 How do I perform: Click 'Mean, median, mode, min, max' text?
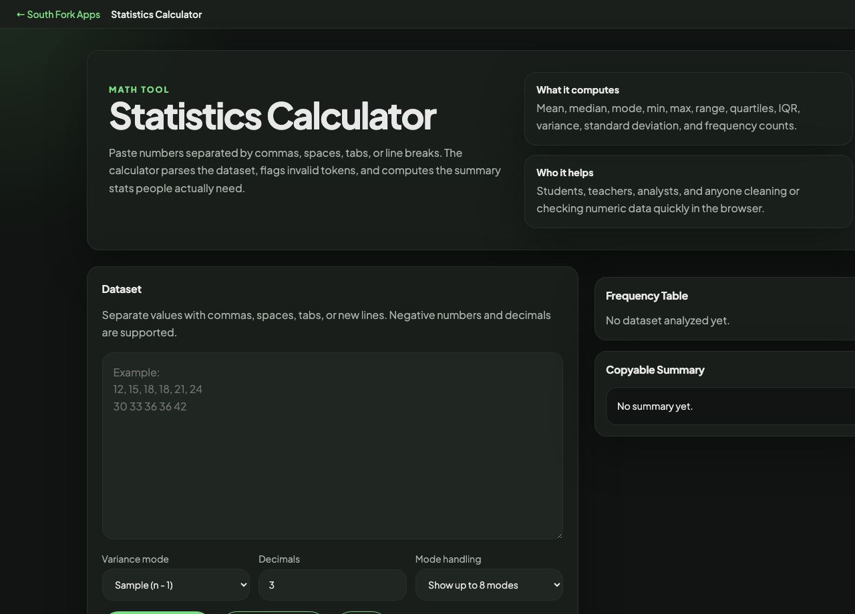tap(668, 117)
